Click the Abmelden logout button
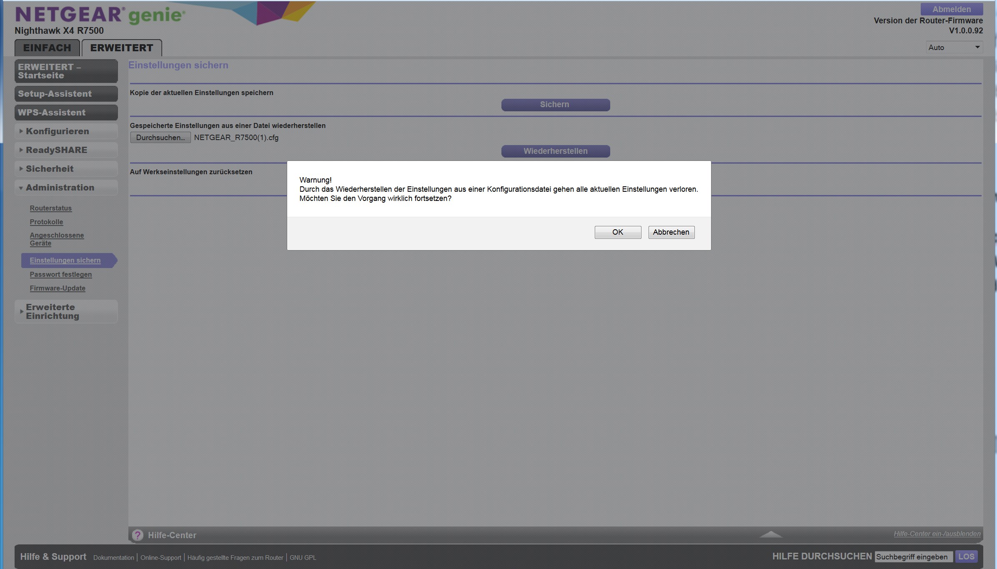Viewport: 997px width, 569px height. point(951,9)
